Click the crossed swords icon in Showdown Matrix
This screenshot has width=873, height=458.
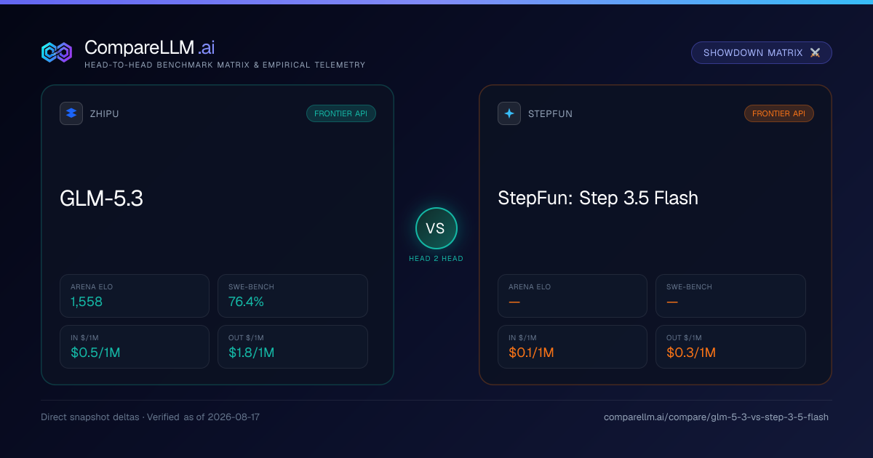pos(815,53)
